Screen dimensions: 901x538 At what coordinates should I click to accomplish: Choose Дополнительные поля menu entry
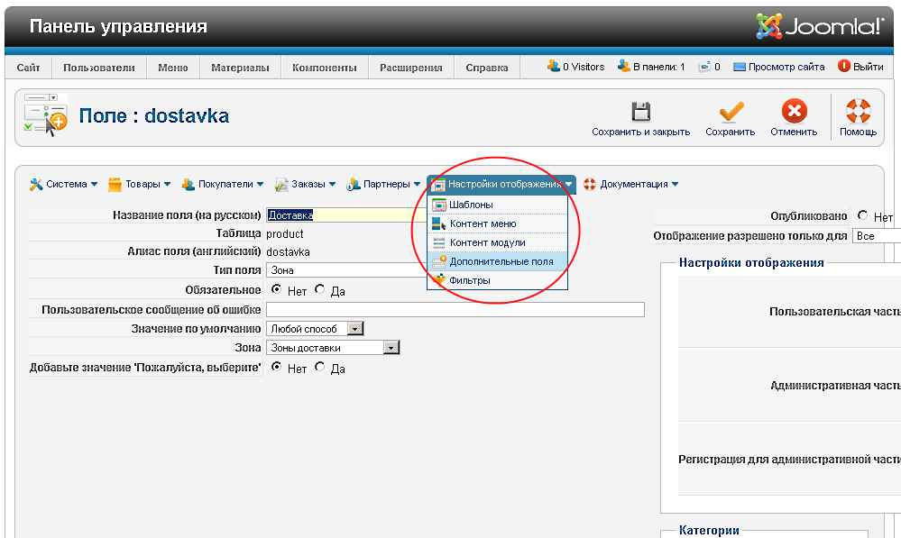[498, 261]
